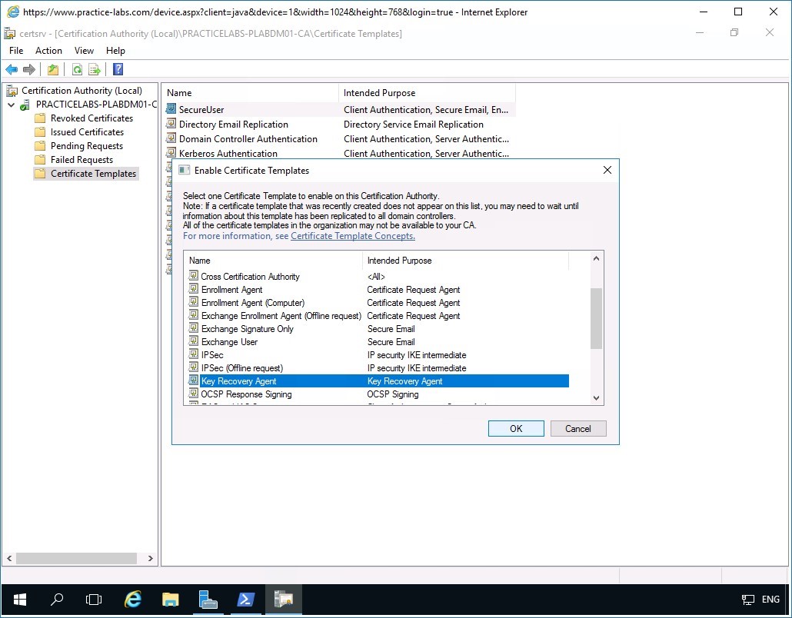Click the certsrv console window icon
This screenshot has height=618, width=792.
(x=11, y=33)
